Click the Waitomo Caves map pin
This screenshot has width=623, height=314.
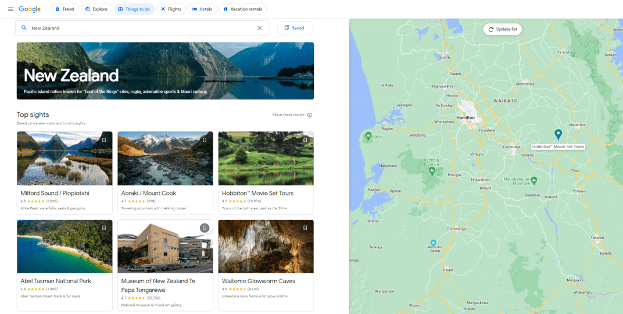(433, 242)
